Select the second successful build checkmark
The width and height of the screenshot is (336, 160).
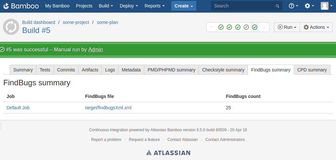point(229,27)
